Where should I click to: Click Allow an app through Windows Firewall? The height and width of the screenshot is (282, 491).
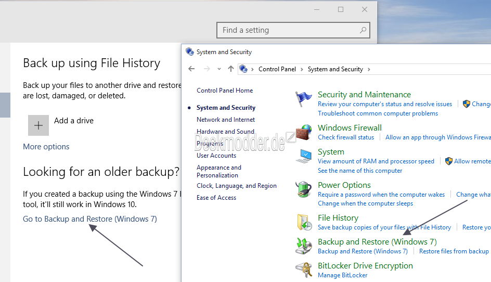pos(438,137)
